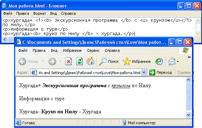Click Notepad icon in Блокнот title bar
This screenshot has width=202, height=128.
click(x=4, y=5)
